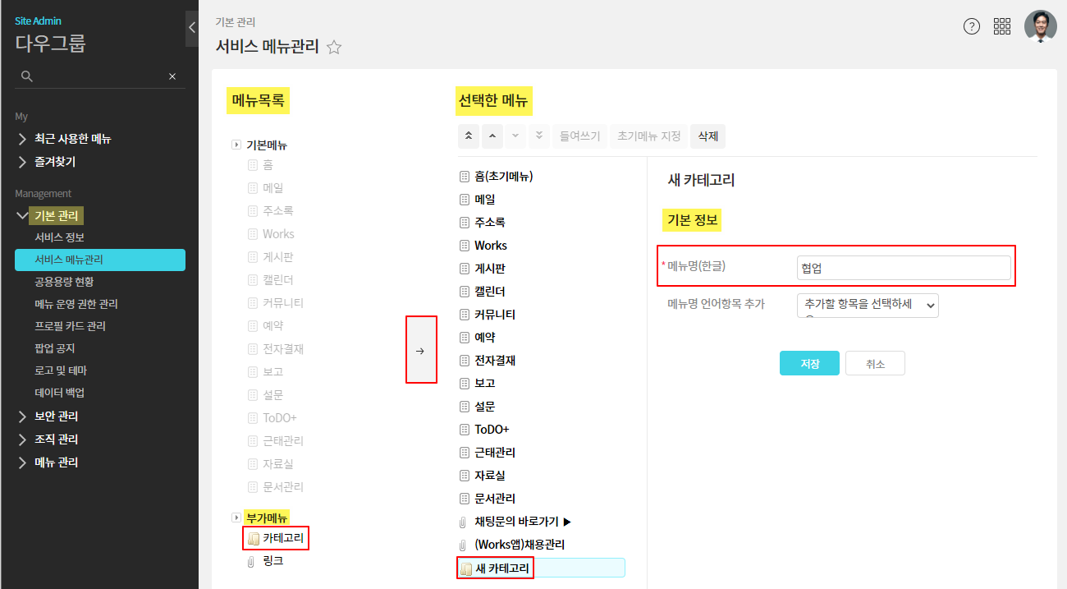Clear the sidebar search with X icon
Screen dimensions: 1067x589
(x=172, y=76)
